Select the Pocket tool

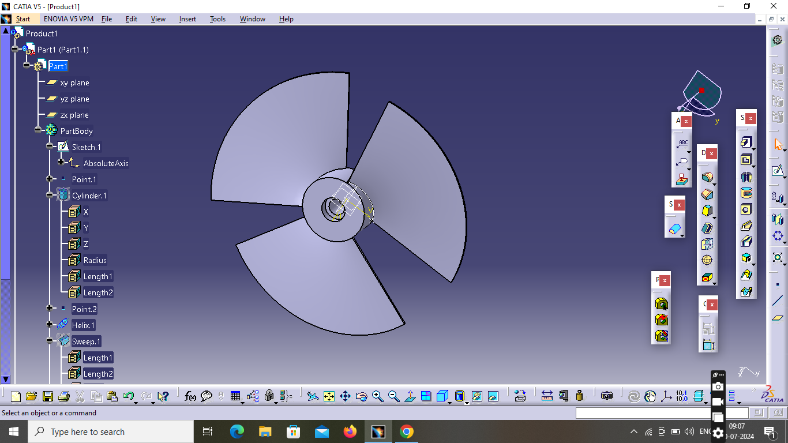click(x=746, y=159)
